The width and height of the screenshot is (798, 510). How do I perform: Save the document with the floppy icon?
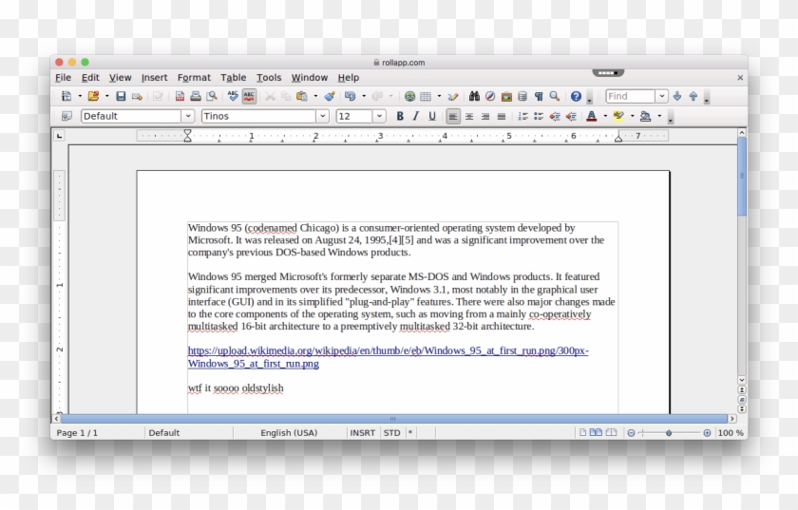click(x=121, y=96)
